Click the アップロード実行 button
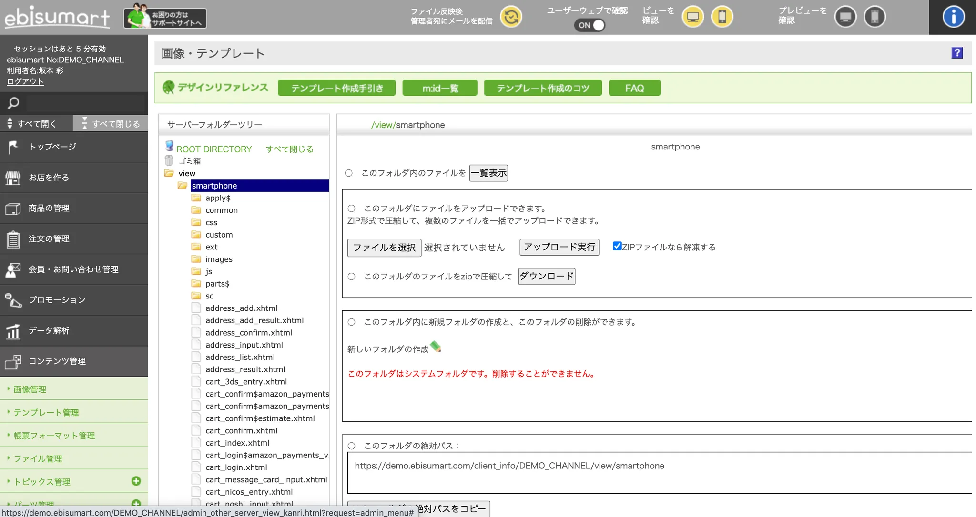Screen dimensions: 976x517 click(x=559, y=247)
